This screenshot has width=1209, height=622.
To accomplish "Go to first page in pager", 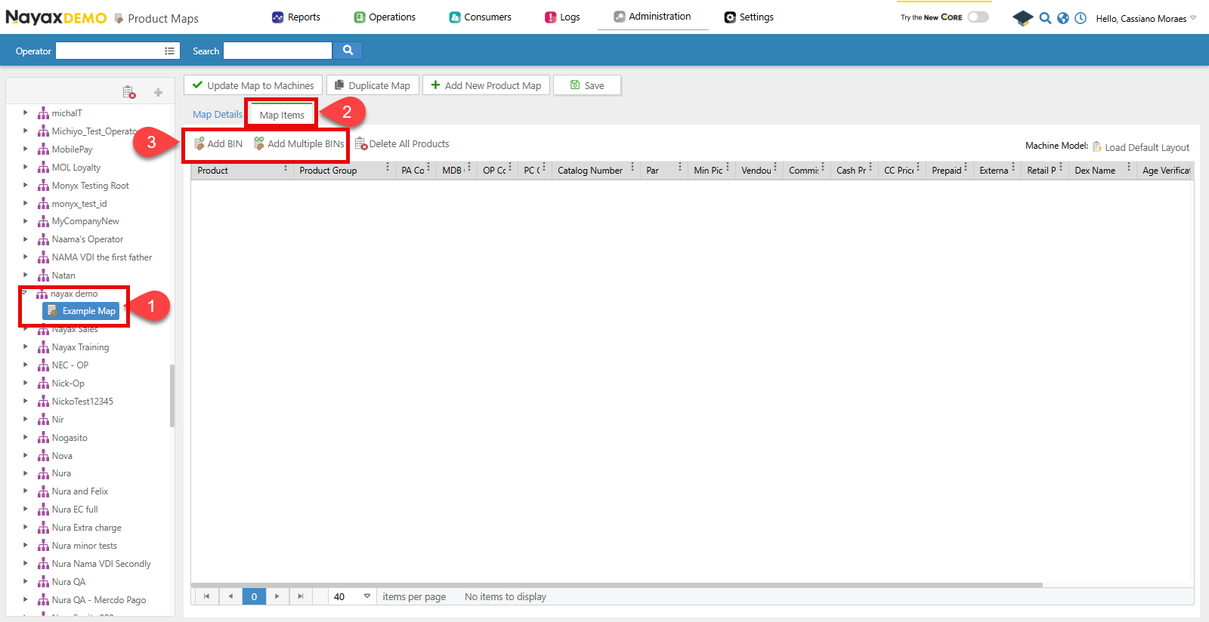I will 206,596.
